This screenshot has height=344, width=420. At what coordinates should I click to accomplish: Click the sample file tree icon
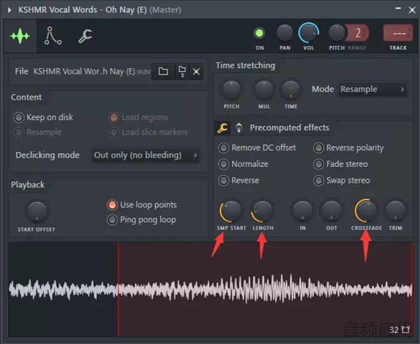(182, 71)
